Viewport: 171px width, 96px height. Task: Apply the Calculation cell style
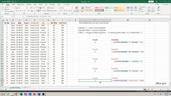(90, 10)
